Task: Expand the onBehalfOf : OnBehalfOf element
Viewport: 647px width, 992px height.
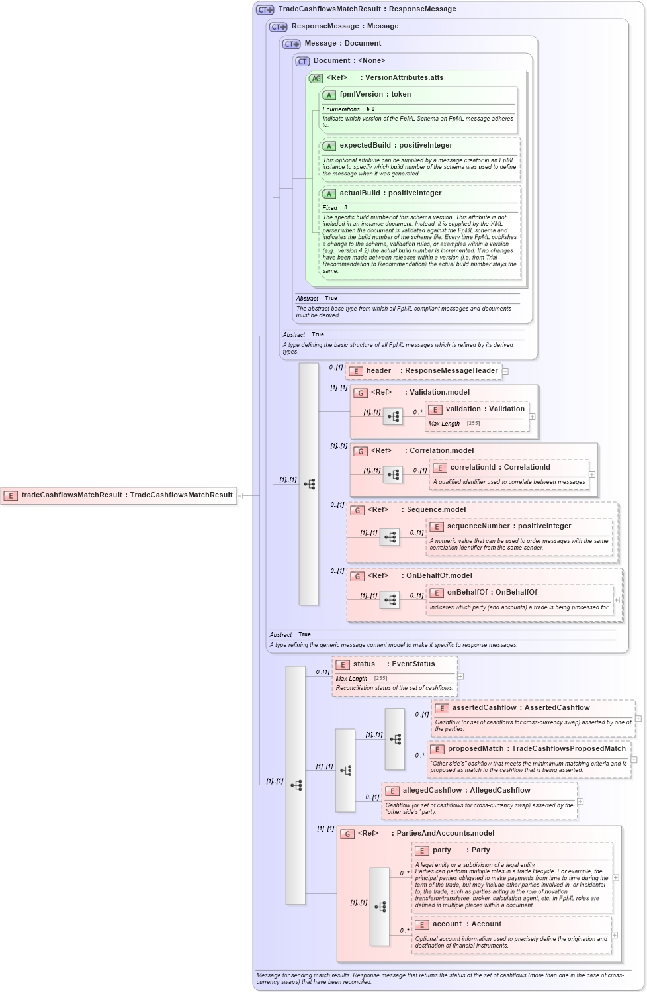Action: pos(617,600)
